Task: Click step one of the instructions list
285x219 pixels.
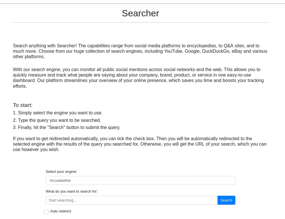Action: point(57,113)
